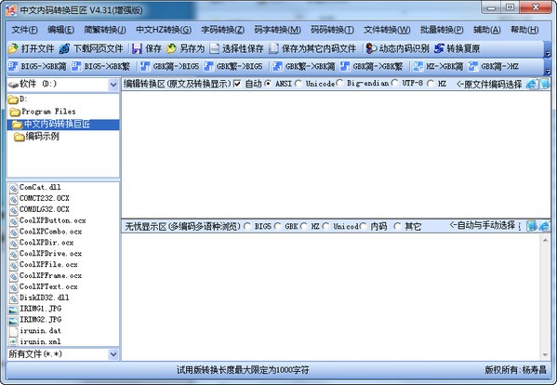Select the UTF-8 encoding radio button
This screenshot has height=385, width=557.
click(x=394, y=84)
